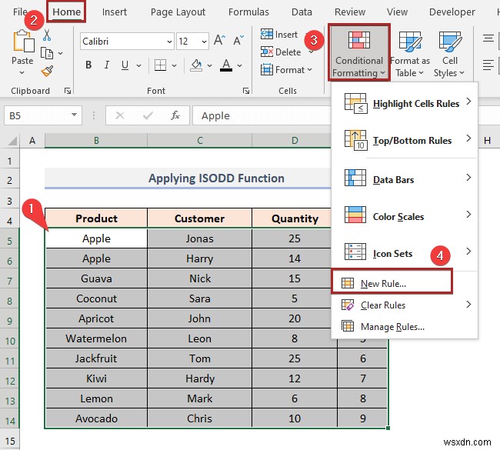Image resolution: width=500 pixels, height=450 pixels.
Task: Click the Quantity header cell
Action: (x=295, y=218)
